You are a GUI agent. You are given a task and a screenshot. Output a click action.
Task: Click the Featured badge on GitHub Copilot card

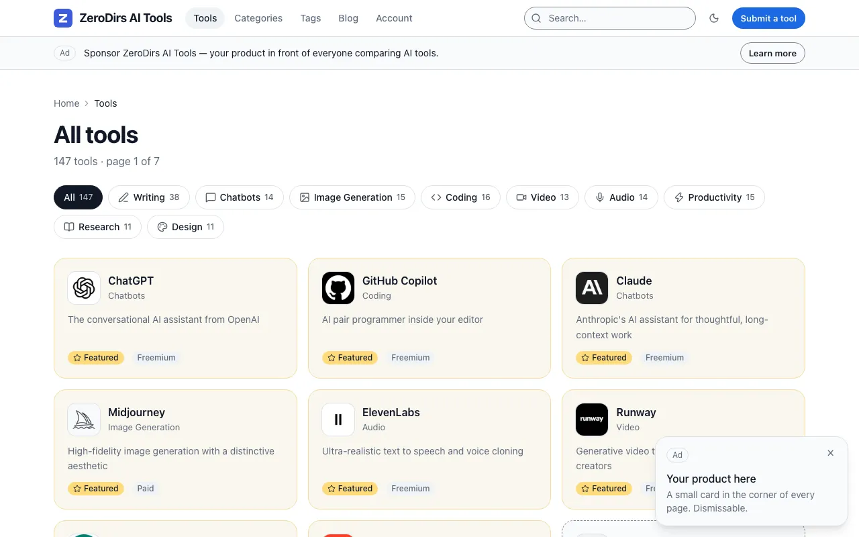coord(350,358)
